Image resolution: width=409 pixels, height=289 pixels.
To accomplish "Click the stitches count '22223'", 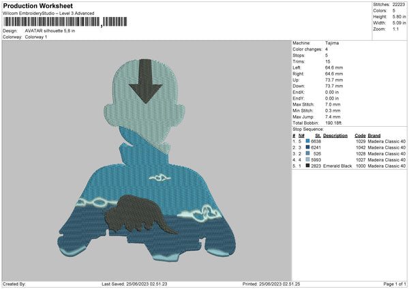I will 399,5.
